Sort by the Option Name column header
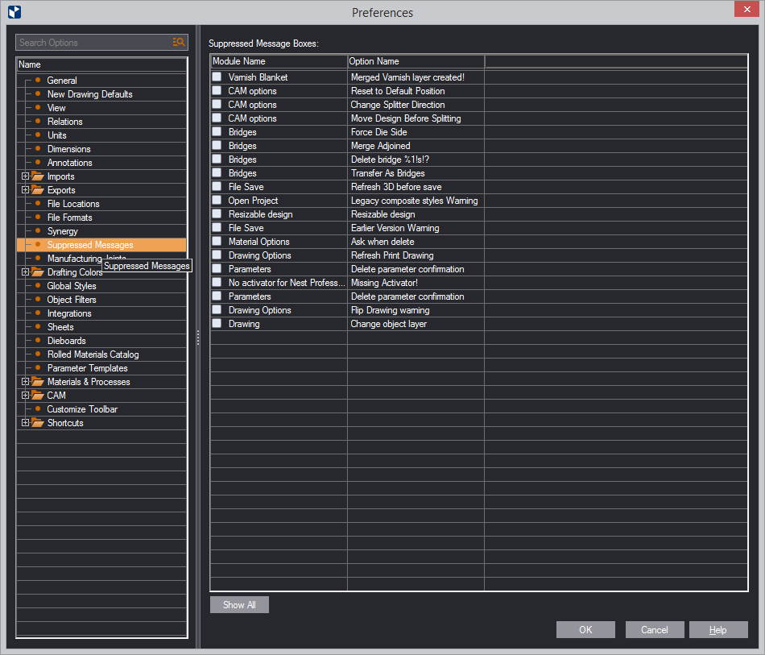The height and width of the screenshot is (655, 765). tap(416, 61)
